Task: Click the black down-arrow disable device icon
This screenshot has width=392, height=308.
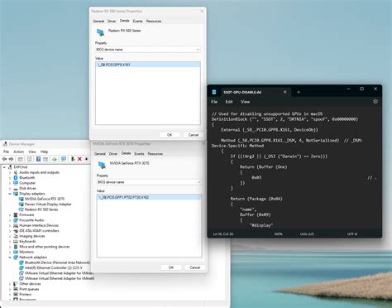Action: click(x=86, y=159)
